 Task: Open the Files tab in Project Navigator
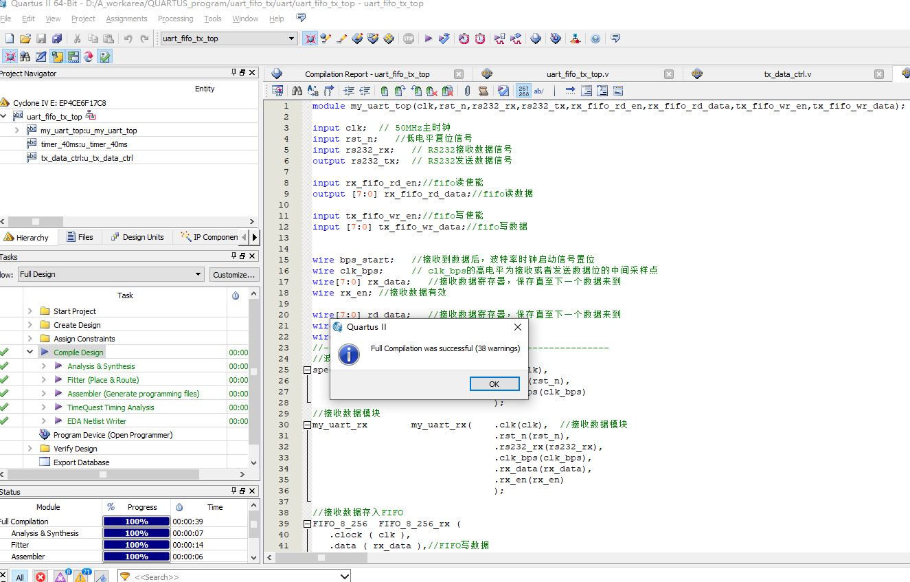point(80,237)
